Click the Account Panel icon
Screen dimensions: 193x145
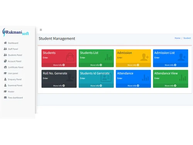coord(5,61)
